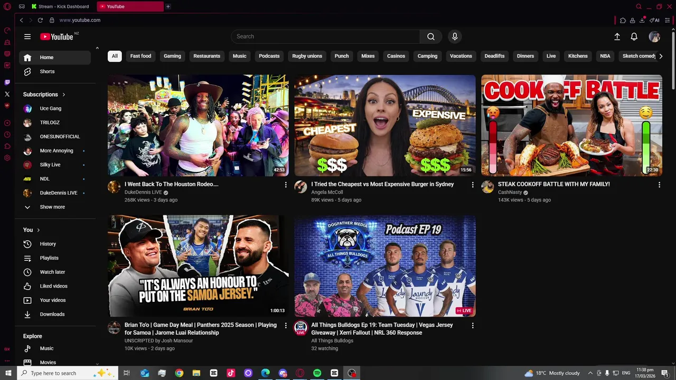
Task: Open Playlists in the sidebar
Action: [x=55, y=258]
